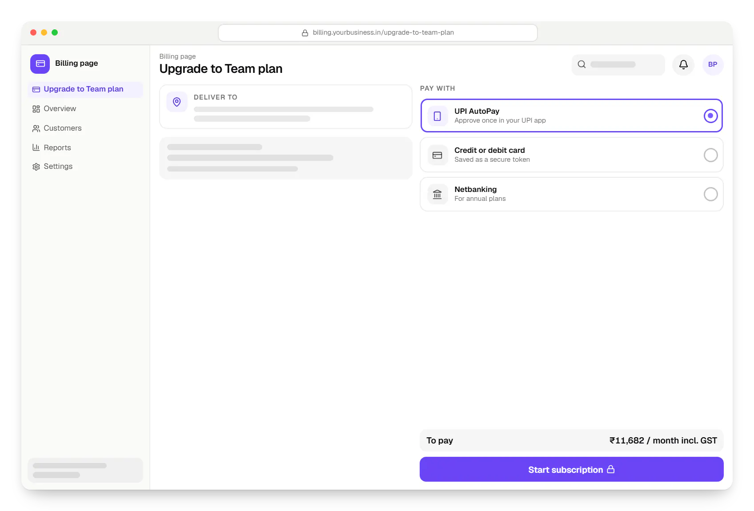754x511 pixels.
Task: Click the DELIVER TO heading
Action: coord(216,97)
